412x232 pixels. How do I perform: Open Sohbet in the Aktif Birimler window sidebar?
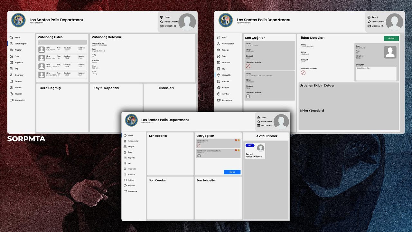(x=129, y=180)
